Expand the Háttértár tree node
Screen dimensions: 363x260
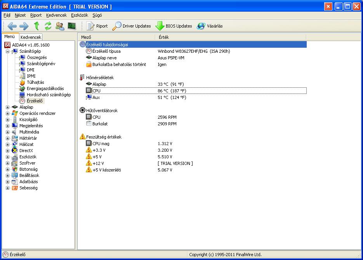click(x=8, y=138)
